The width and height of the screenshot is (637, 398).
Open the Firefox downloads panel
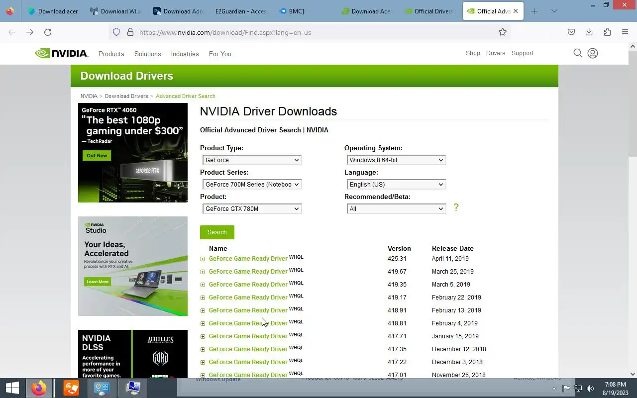[589, 32]
